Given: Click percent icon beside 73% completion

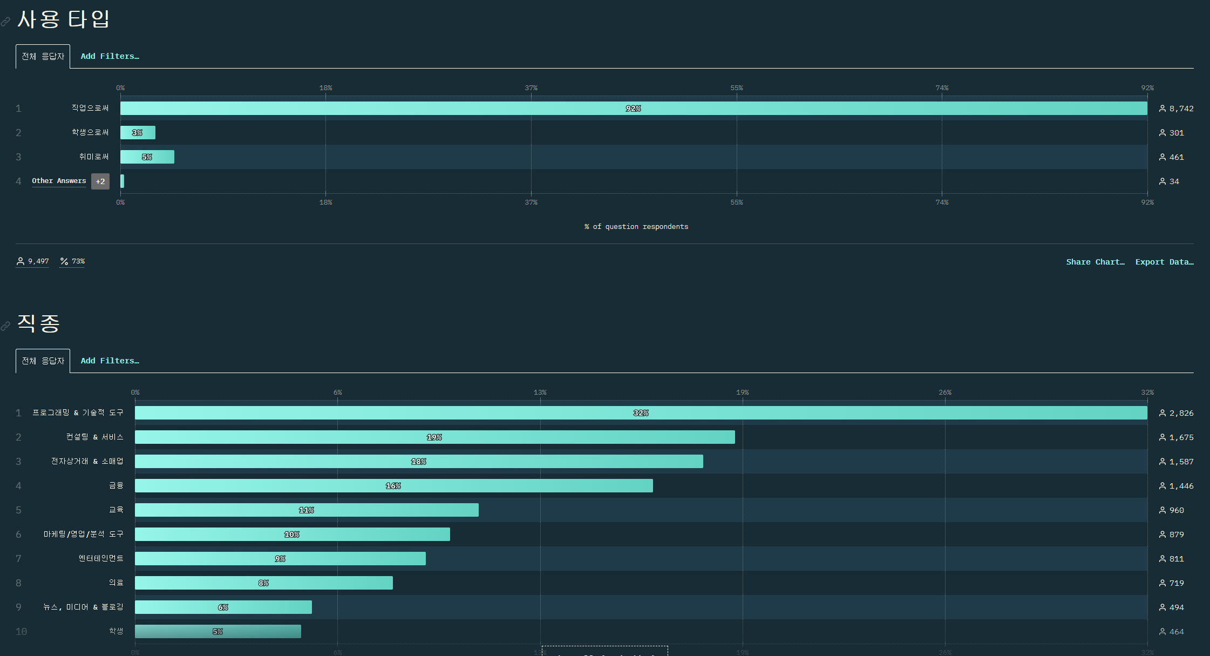Looking at the screenshot, I should (64, 261).
